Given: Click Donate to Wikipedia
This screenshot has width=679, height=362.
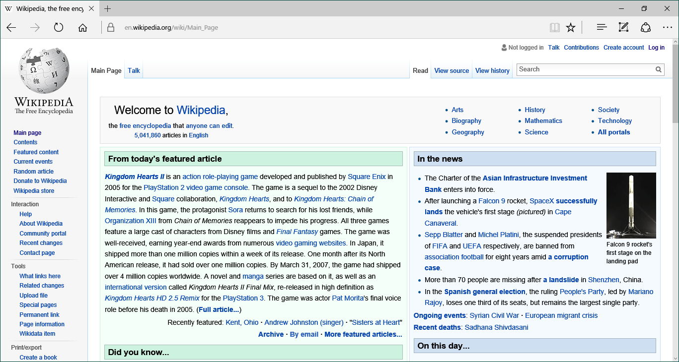Looking at the screenshot, I should [40, 181].
